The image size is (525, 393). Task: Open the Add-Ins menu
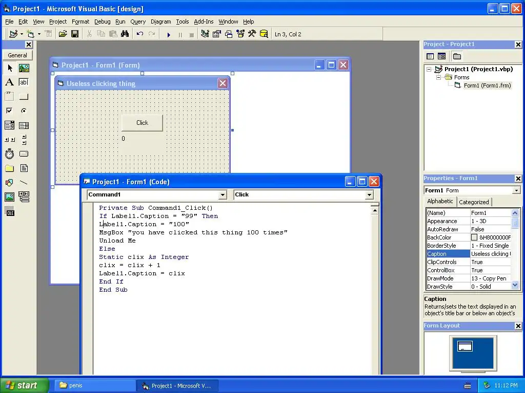point(204,21)
